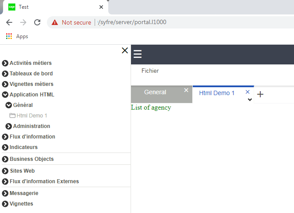Click Général label in tree
The width and height of the screenshot is (294, 213).
(23, 105)
